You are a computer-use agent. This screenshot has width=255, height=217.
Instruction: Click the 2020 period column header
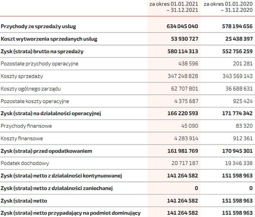click(x=228, y=7)
